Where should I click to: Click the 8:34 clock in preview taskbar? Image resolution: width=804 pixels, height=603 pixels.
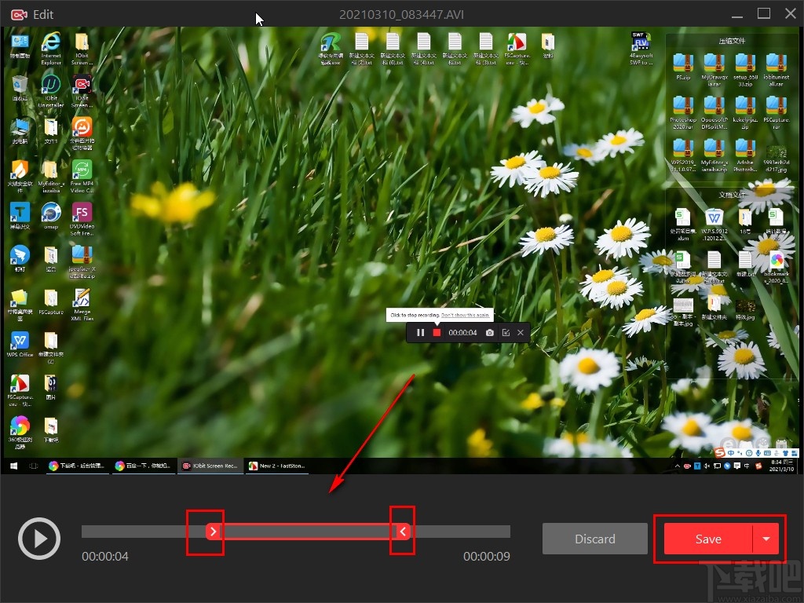coord(782,466)
